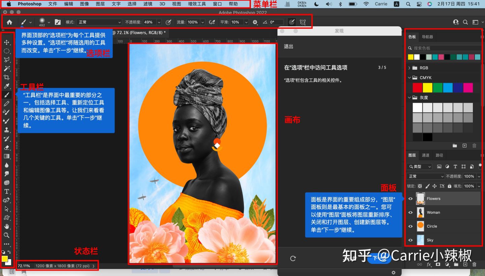Switch to the 通道 tab
The height and width of the screenshot is (276, 485).
point(425,155)
